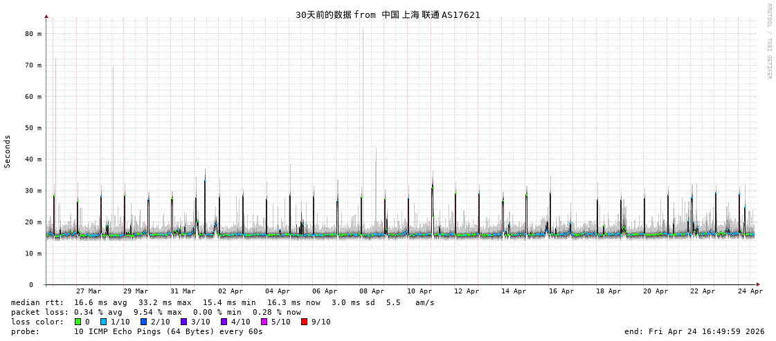Image resolution: width=776 pixels, height=341 pixels.
Task: Select the magenta 5/10 loss swatch
Action: coord(264,322)
